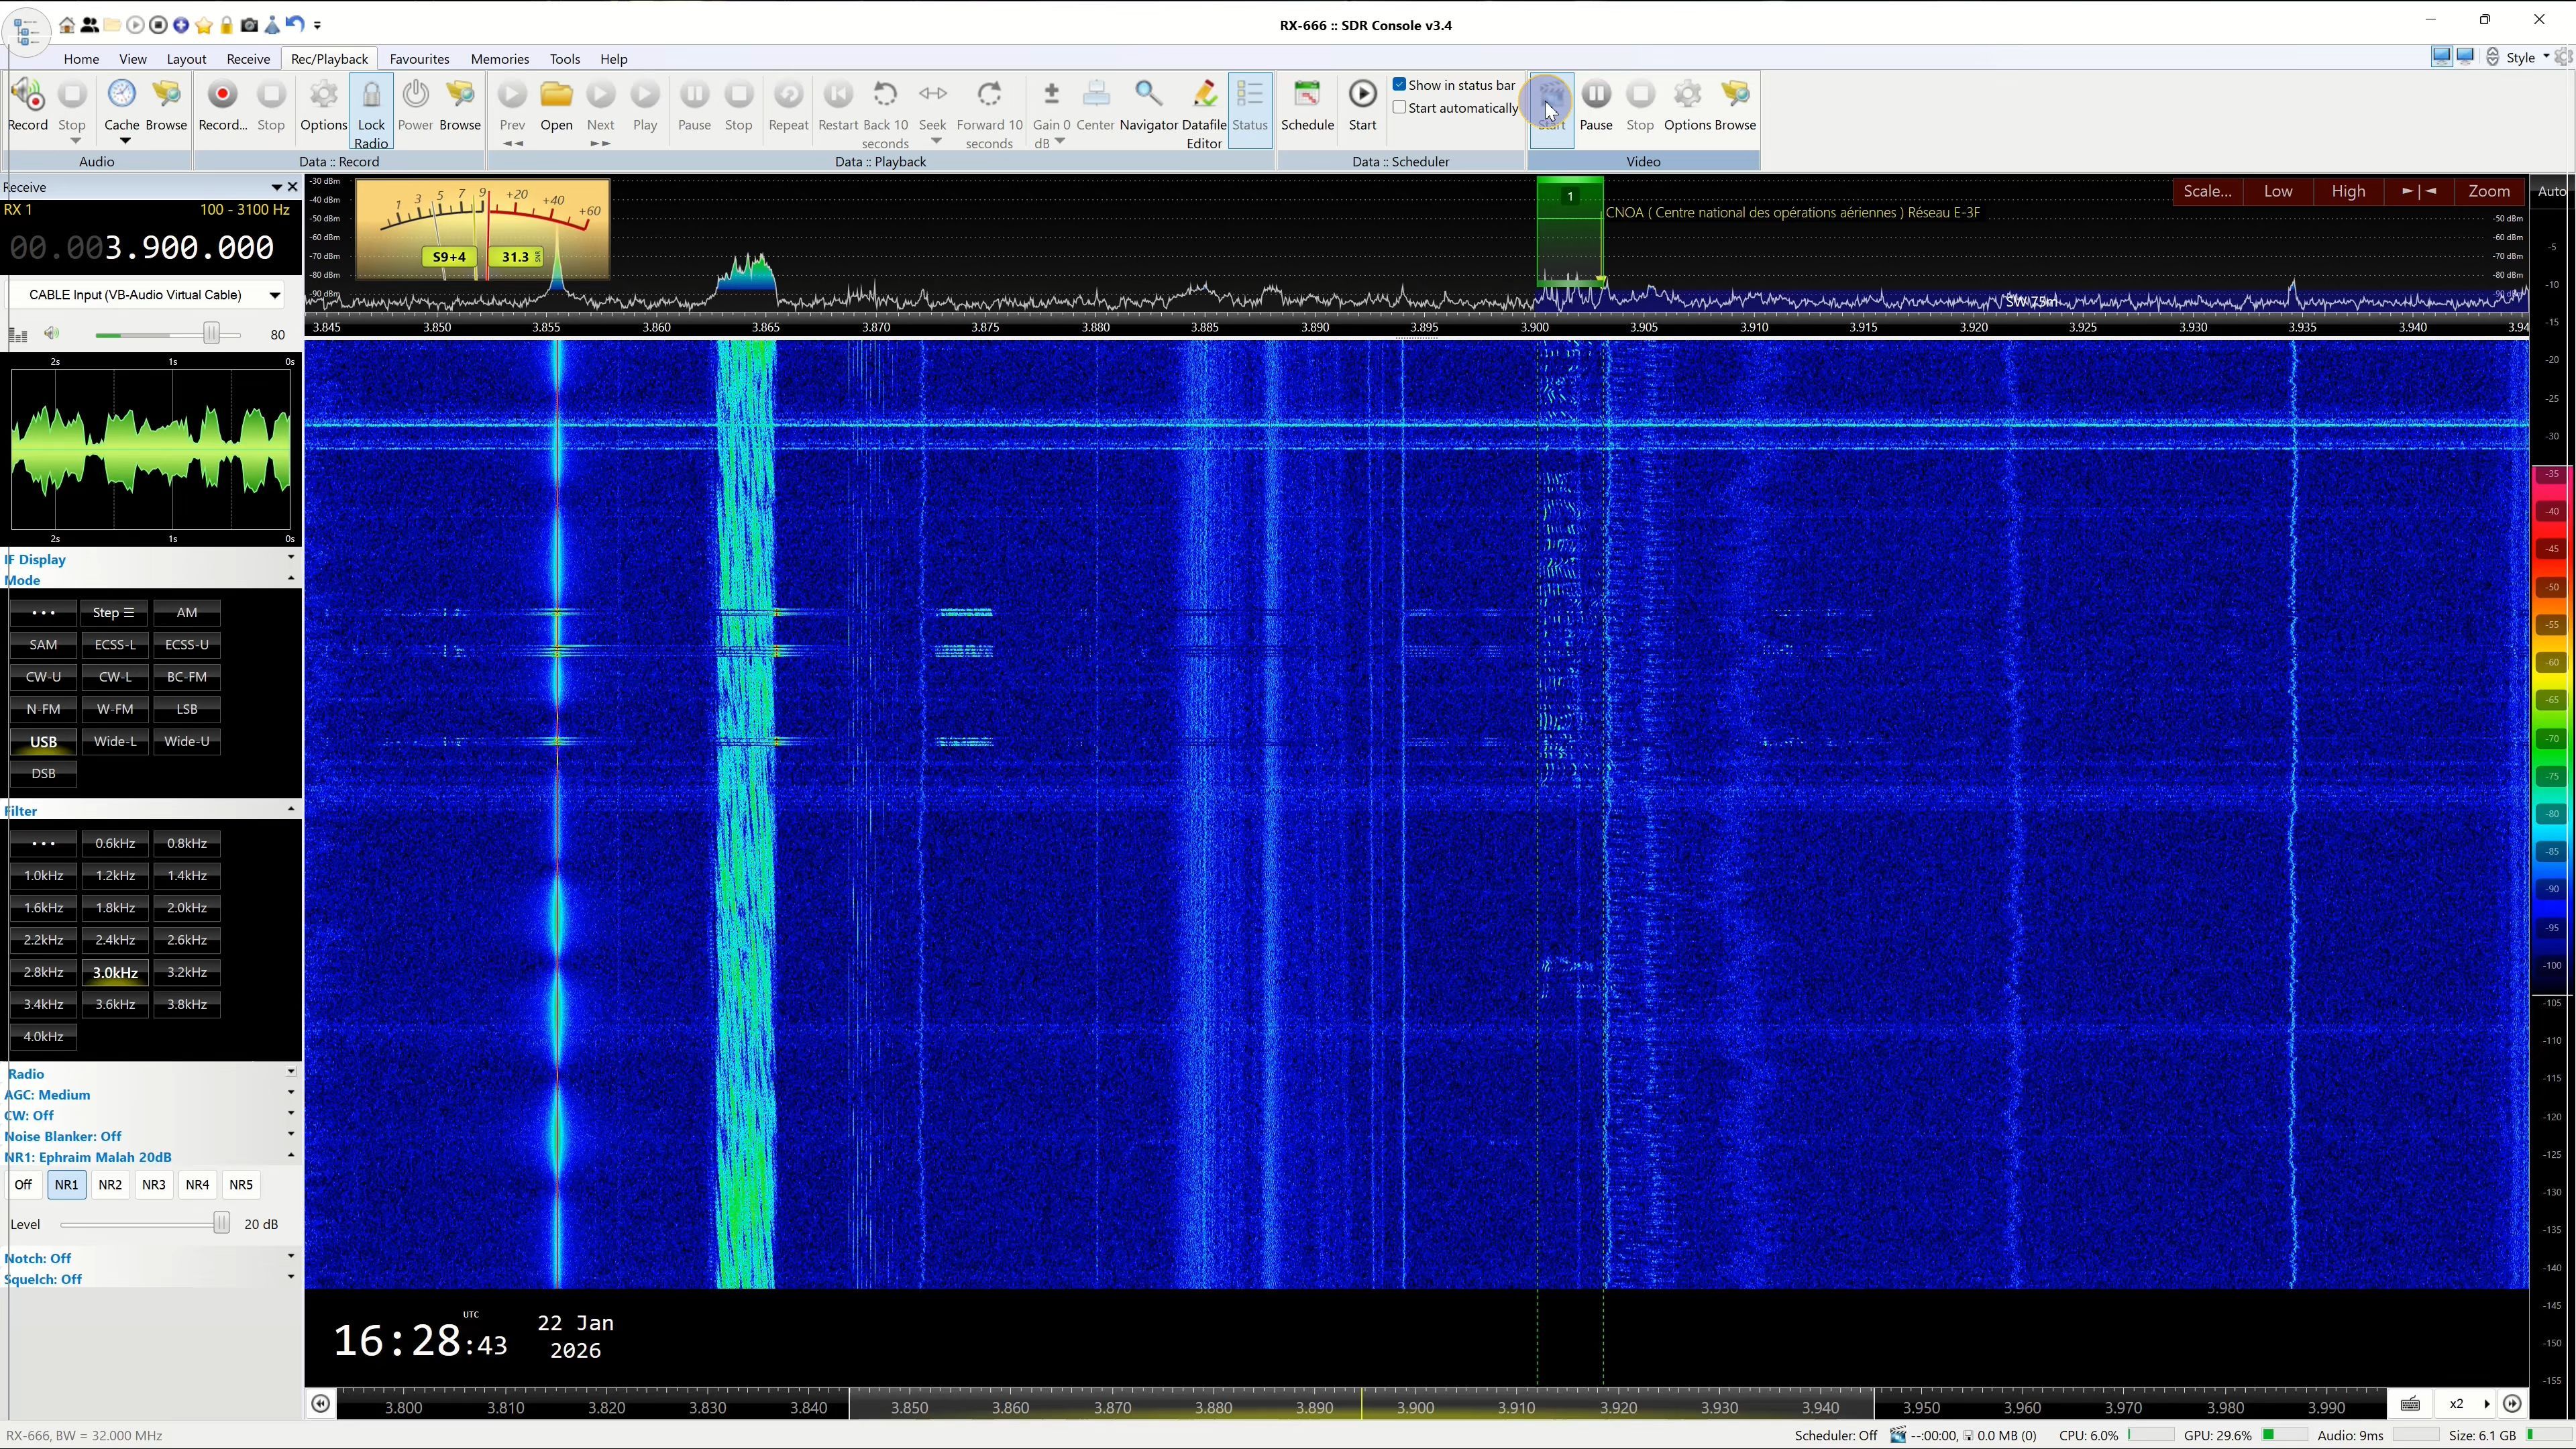Image resolution: width=2576 pixels, height=1449 pixels.
Task: Open a playback file with Open folder icon
Action: coord(556,95)
